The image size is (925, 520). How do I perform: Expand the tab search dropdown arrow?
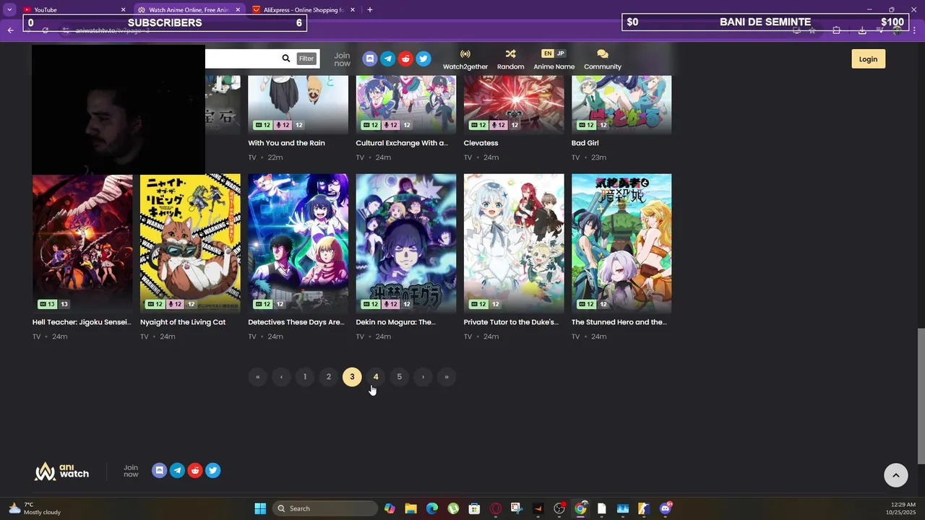(x=9, y=9)
